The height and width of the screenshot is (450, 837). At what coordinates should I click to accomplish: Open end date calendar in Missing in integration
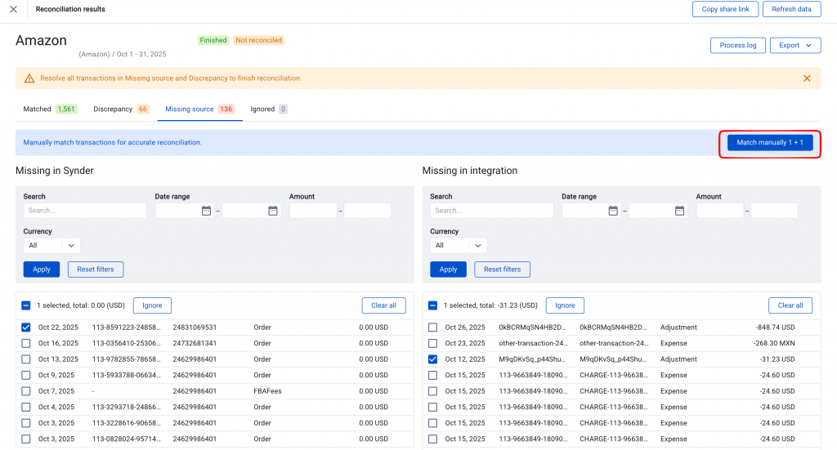(x=679, y=211)
